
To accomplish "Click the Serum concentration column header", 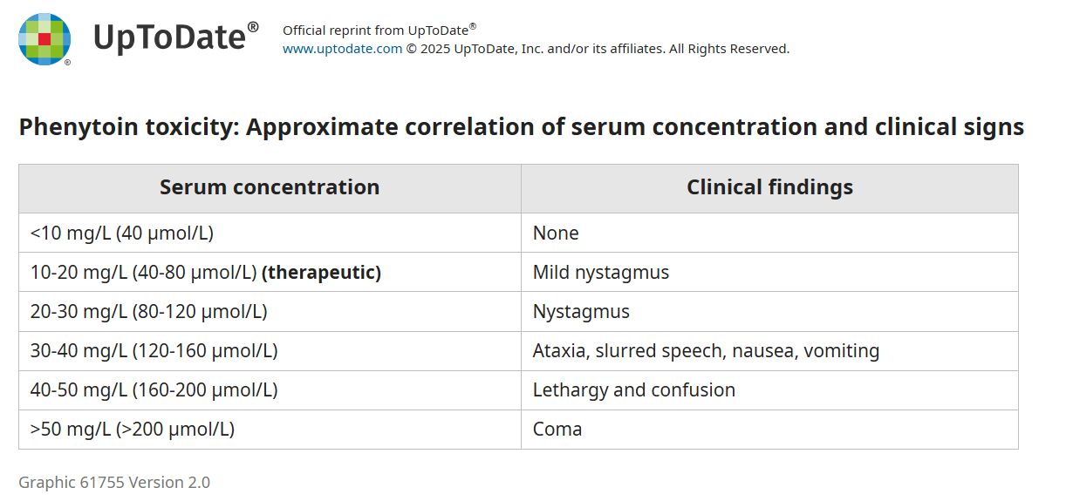I will 270,187.
